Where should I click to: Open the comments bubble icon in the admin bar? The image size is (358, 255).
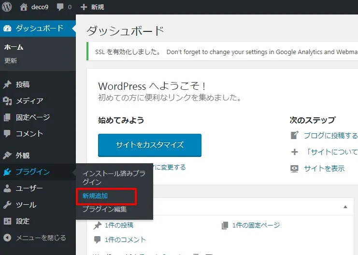tap(60, 7)
